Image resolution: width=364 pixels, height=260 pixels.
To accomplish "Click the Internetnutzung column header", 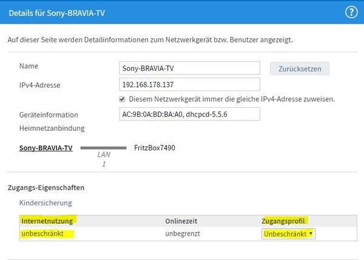I will point(47,221).
